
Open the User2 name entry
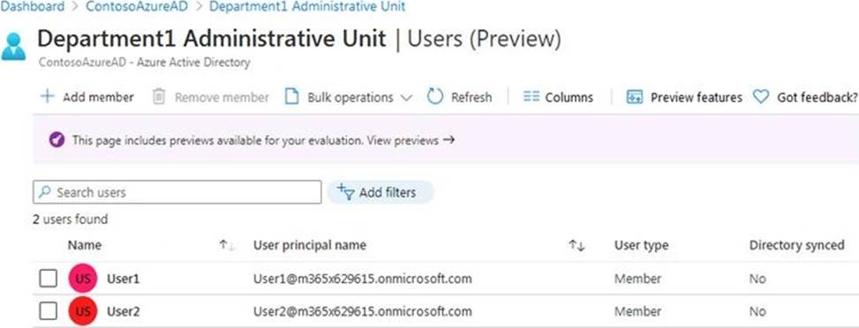coord(124,311)
